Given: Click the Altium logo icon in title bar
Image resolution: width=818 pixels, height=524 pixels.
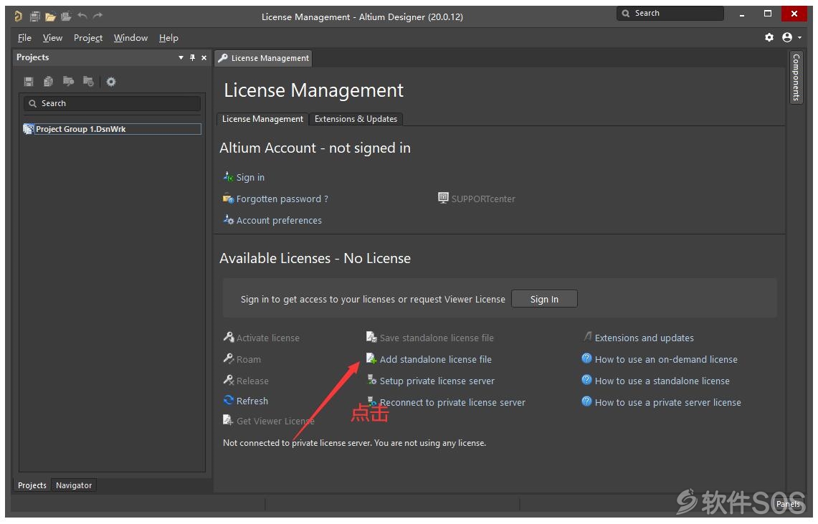Looking at the screenshot, I should point(18,16).
